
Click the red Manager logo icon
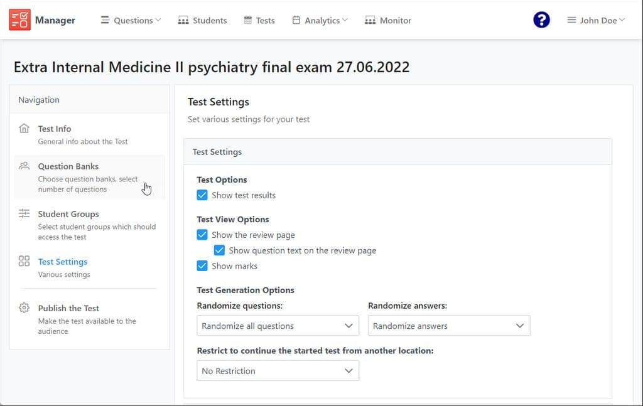tap(19, 19)
